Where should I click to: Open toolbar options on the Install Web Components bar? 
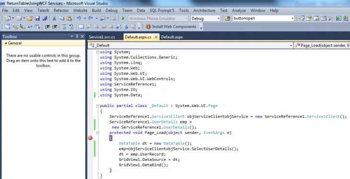click(x=201, y=28)
